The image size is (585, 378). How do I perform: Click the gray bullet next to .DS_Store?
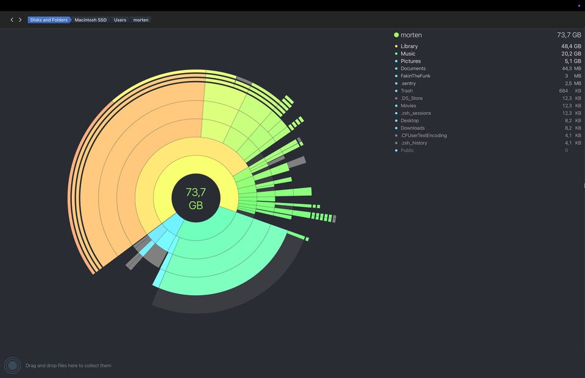[396, 99]
